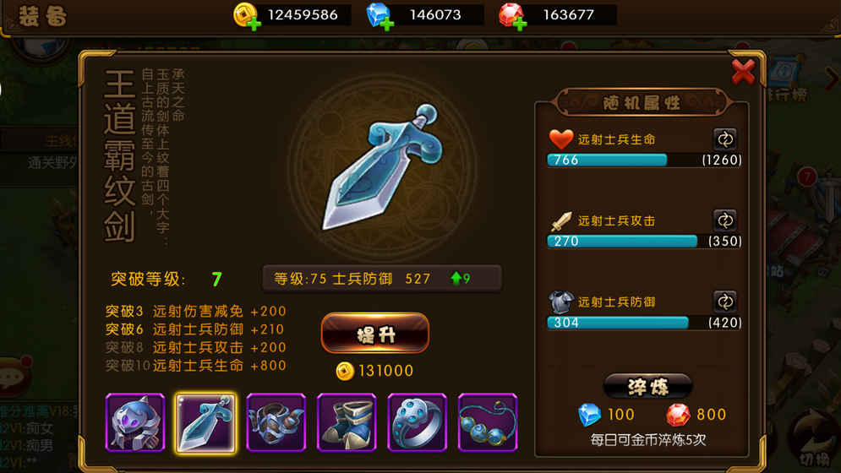Click the large sword artwork in the center
The width and height of the screenshot is (841, 473).
pyautogui.click(x=382, y=167)
